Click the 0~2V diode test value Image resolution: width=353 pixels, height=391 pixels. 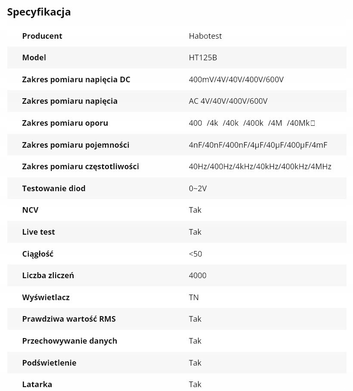click(x=198, y=188)
